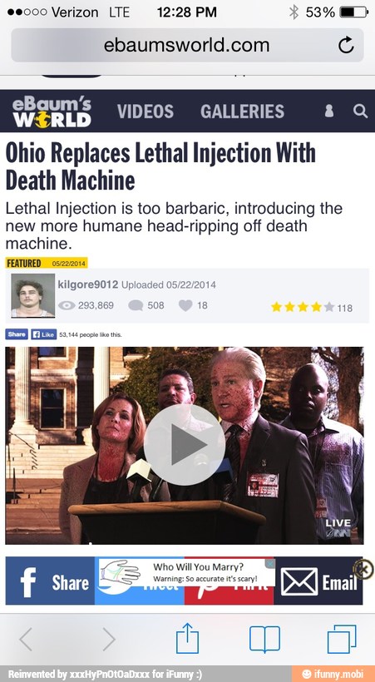Tap the ebaumsworld.com address bar
Viewport: 375px width, 682px height.
pos(187,45)
